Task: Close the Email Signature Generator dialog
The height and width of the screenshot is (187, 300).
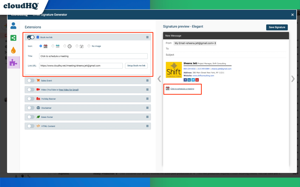Action: tap(292, 15)
